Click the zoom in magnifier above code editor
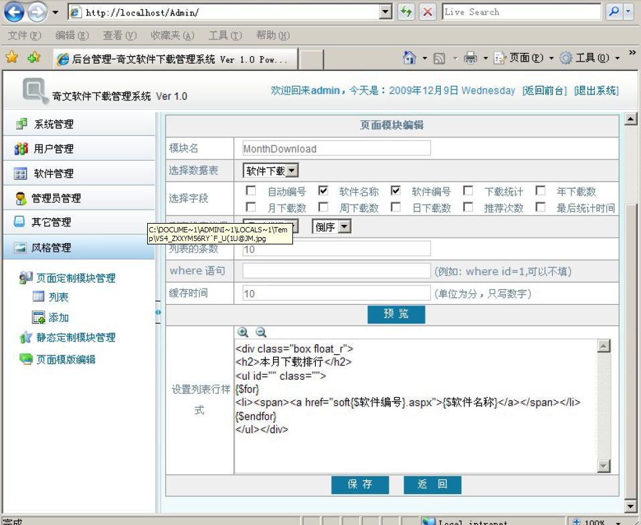 click(x=243, y=332)
